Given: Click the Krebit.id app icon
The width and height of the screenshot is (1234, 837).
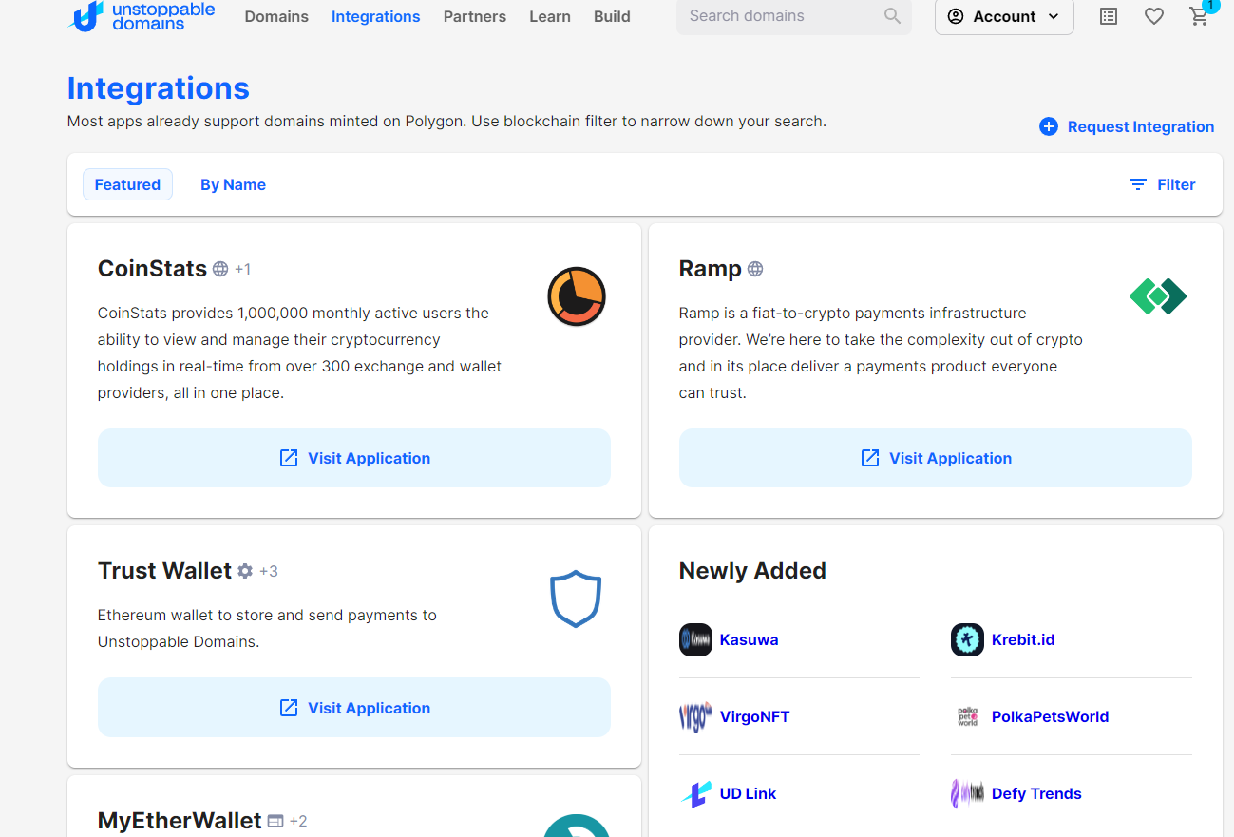Looking at the screenshot, I should (x=967, y=639).
